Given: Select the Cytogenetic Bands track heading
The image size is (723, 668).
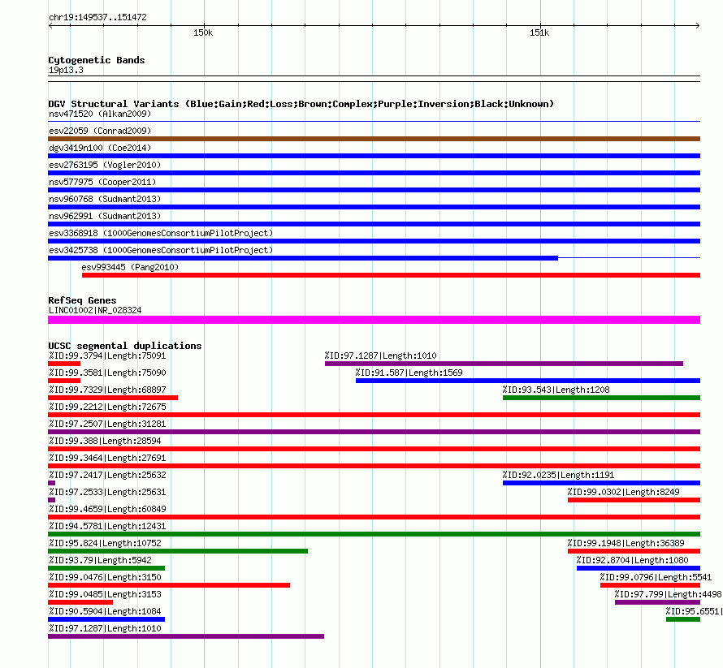Looking at the screenshot, I should click(x=97, y=60).
